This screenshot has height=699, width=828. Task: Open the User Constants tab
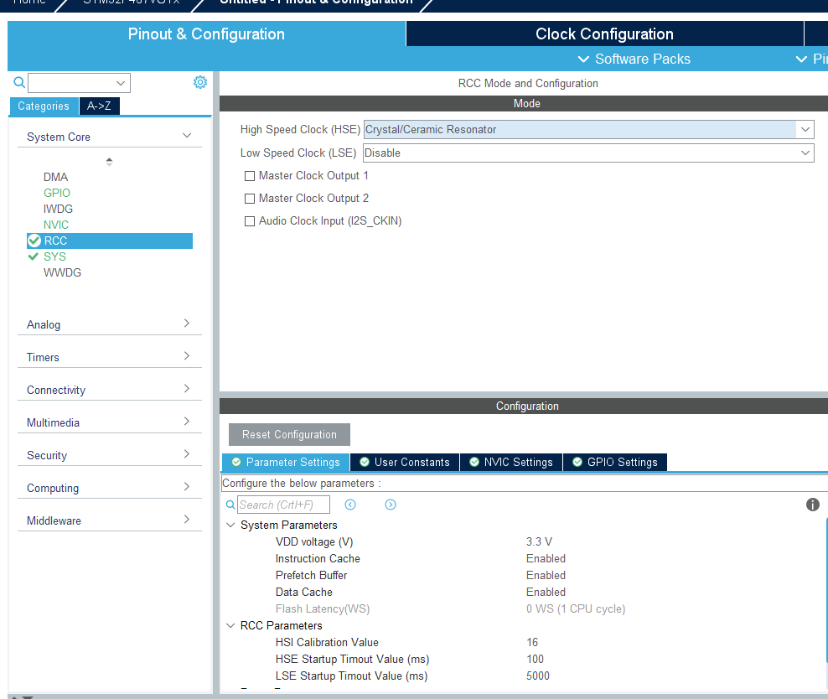(x=405, y=463)
